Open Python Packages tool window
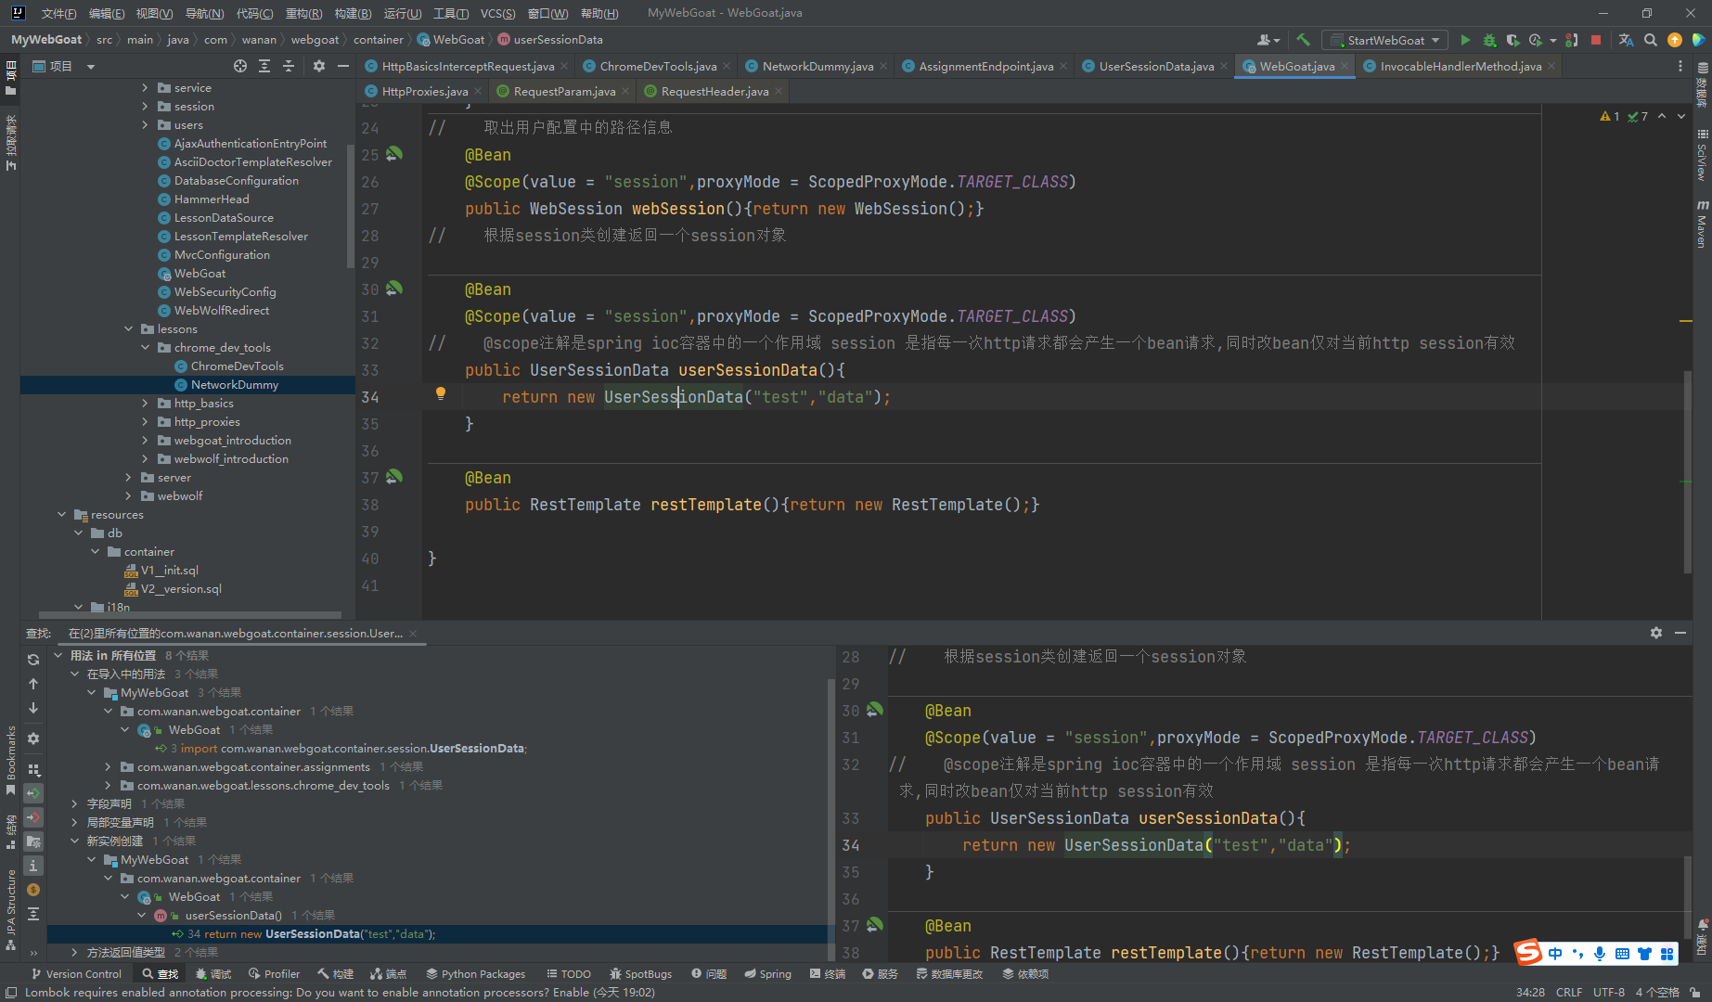The width and height of the screenshot is (1712, 1002). [x=475, y=973]
